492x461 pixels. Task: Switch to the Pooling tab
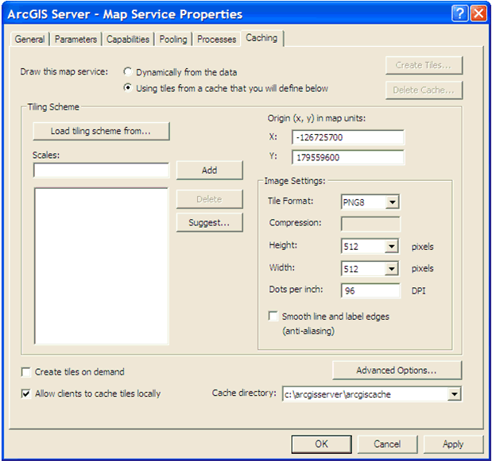(x=173, y=39)
